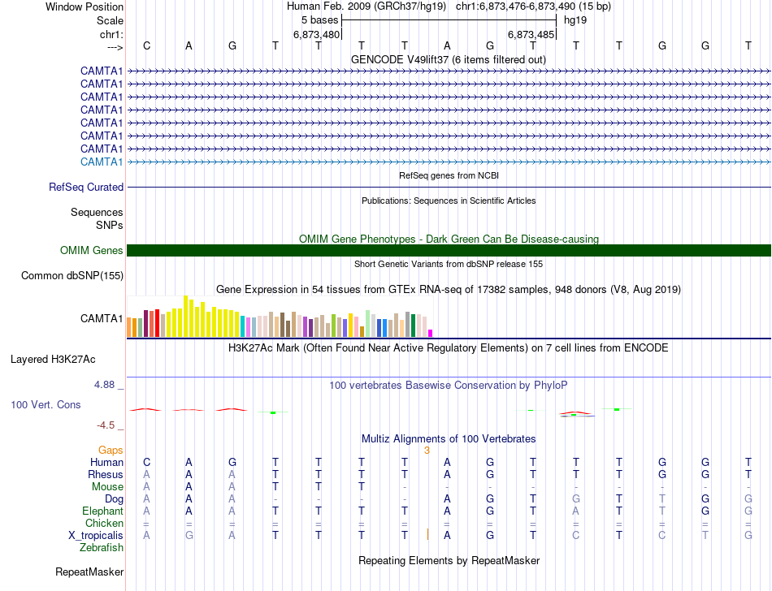
Task: Click the magenta GTEx bar at the right end
Action: (x=431, y=334)
